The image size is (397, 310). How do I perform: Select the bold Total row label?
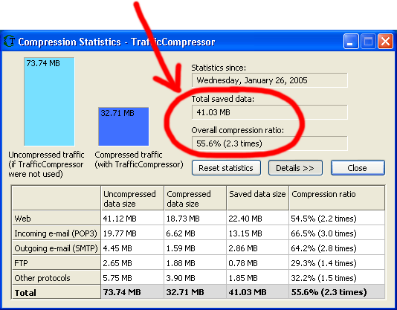click(x=57, y=292)
